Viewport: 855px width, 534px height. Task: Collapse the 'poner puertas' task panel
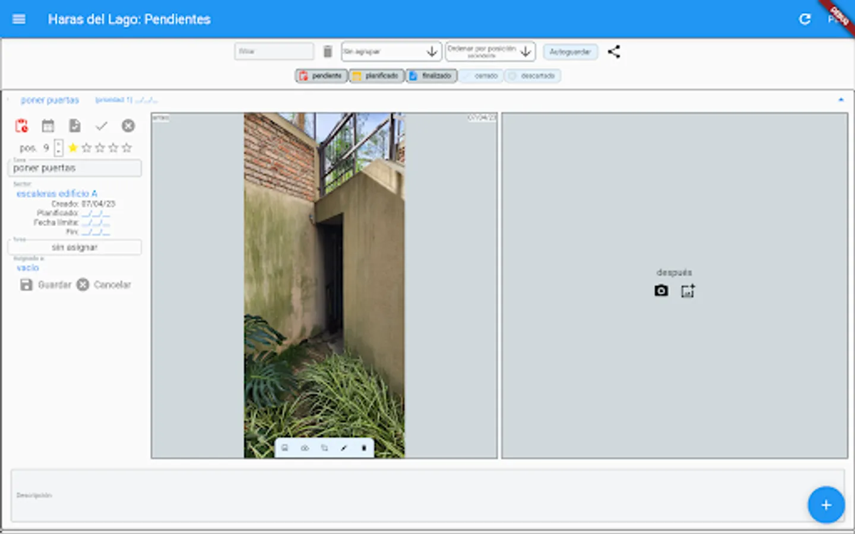tap(841, 100)
